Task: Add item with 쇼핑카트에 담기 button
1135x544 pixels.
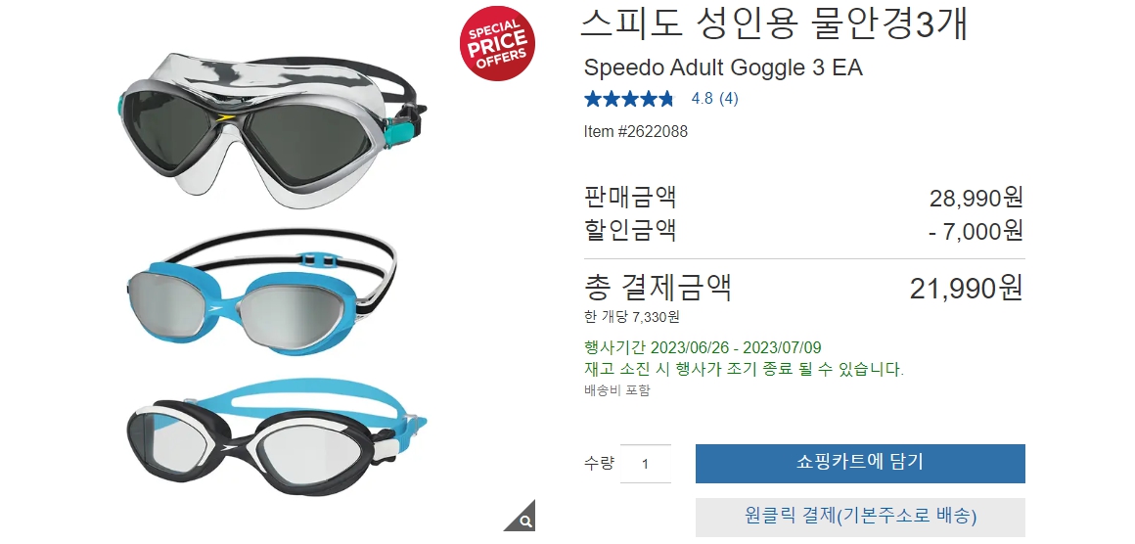Action: pyautogui.click(x=860, y=463)
